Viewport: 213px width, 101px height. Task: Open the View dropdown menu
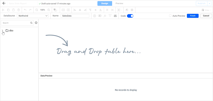[x=206, y=10]
